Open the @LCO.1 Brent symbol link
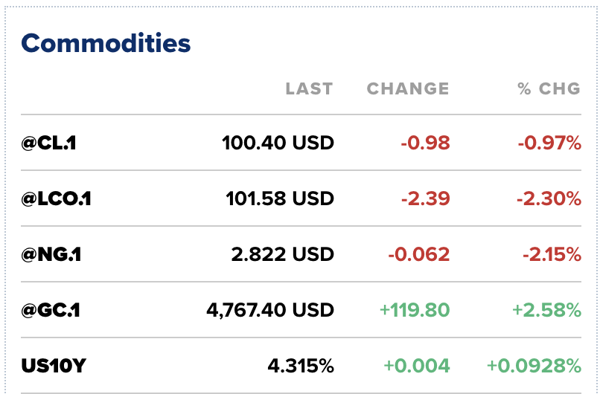Viewport: 600px width, 394px height. click(x=57, y=198)
